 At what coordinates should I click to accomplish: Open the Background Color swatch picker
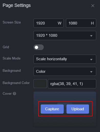coord(40,84)
